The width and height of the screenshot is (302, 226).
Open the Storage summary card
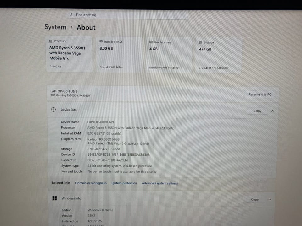coord(219,56)
